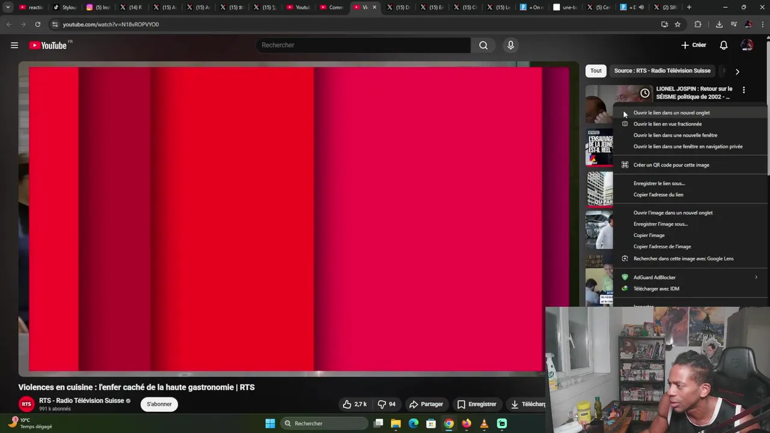
Task: Open the weather widget 10°C Temps dégagé
Action: 30,423
